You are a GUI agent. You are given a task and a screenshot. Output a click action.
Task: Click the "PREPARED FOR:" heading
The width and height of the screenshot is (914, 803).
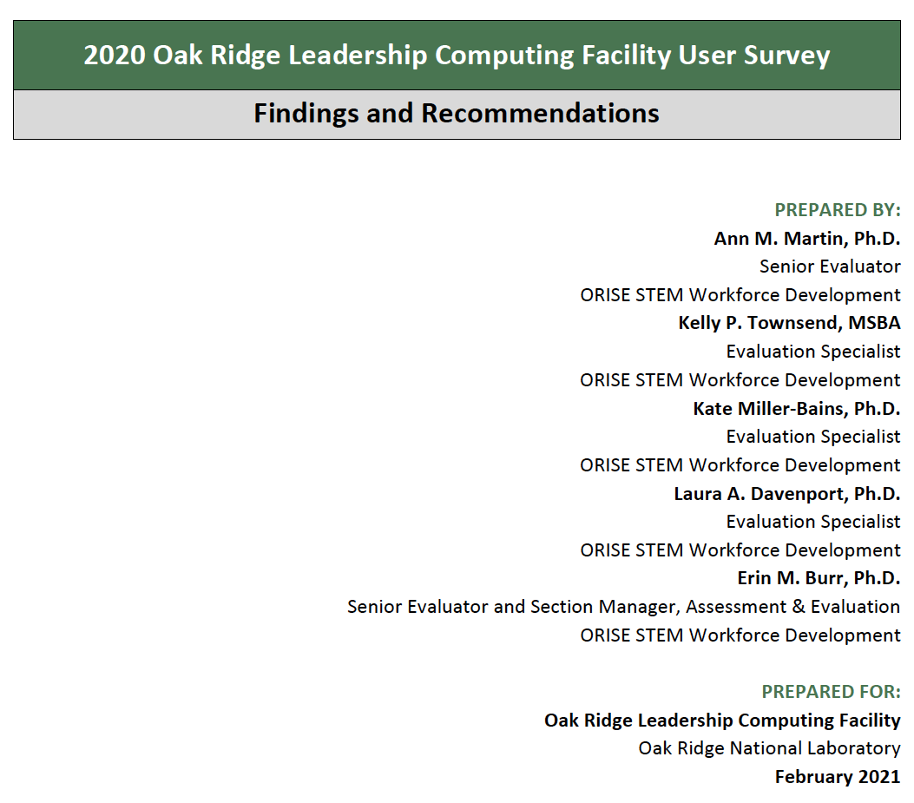click(831, 692)
